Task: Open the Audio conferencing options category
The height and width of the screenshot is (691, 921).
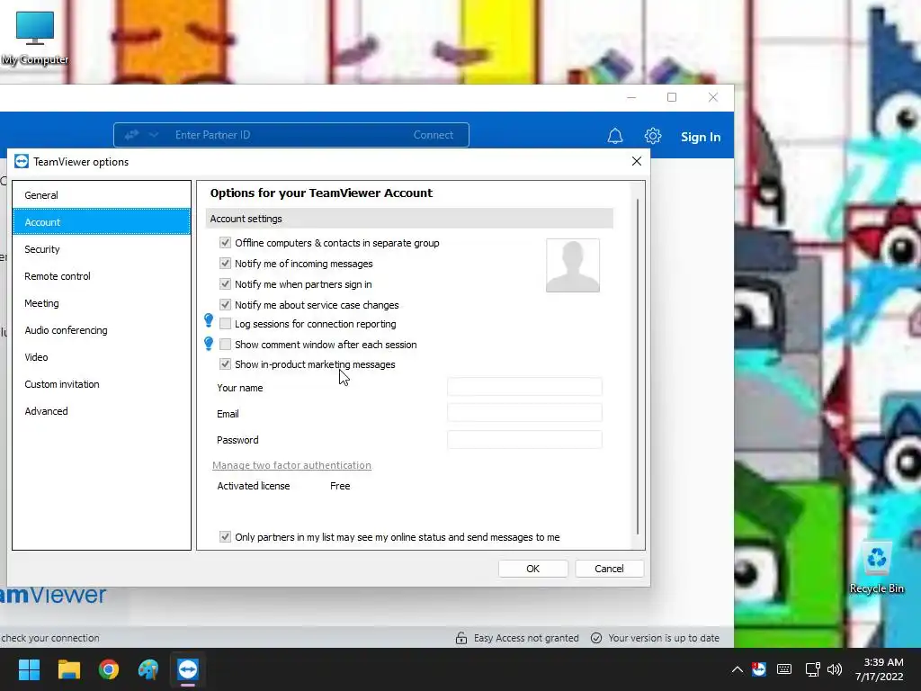Action: [102, 330]
